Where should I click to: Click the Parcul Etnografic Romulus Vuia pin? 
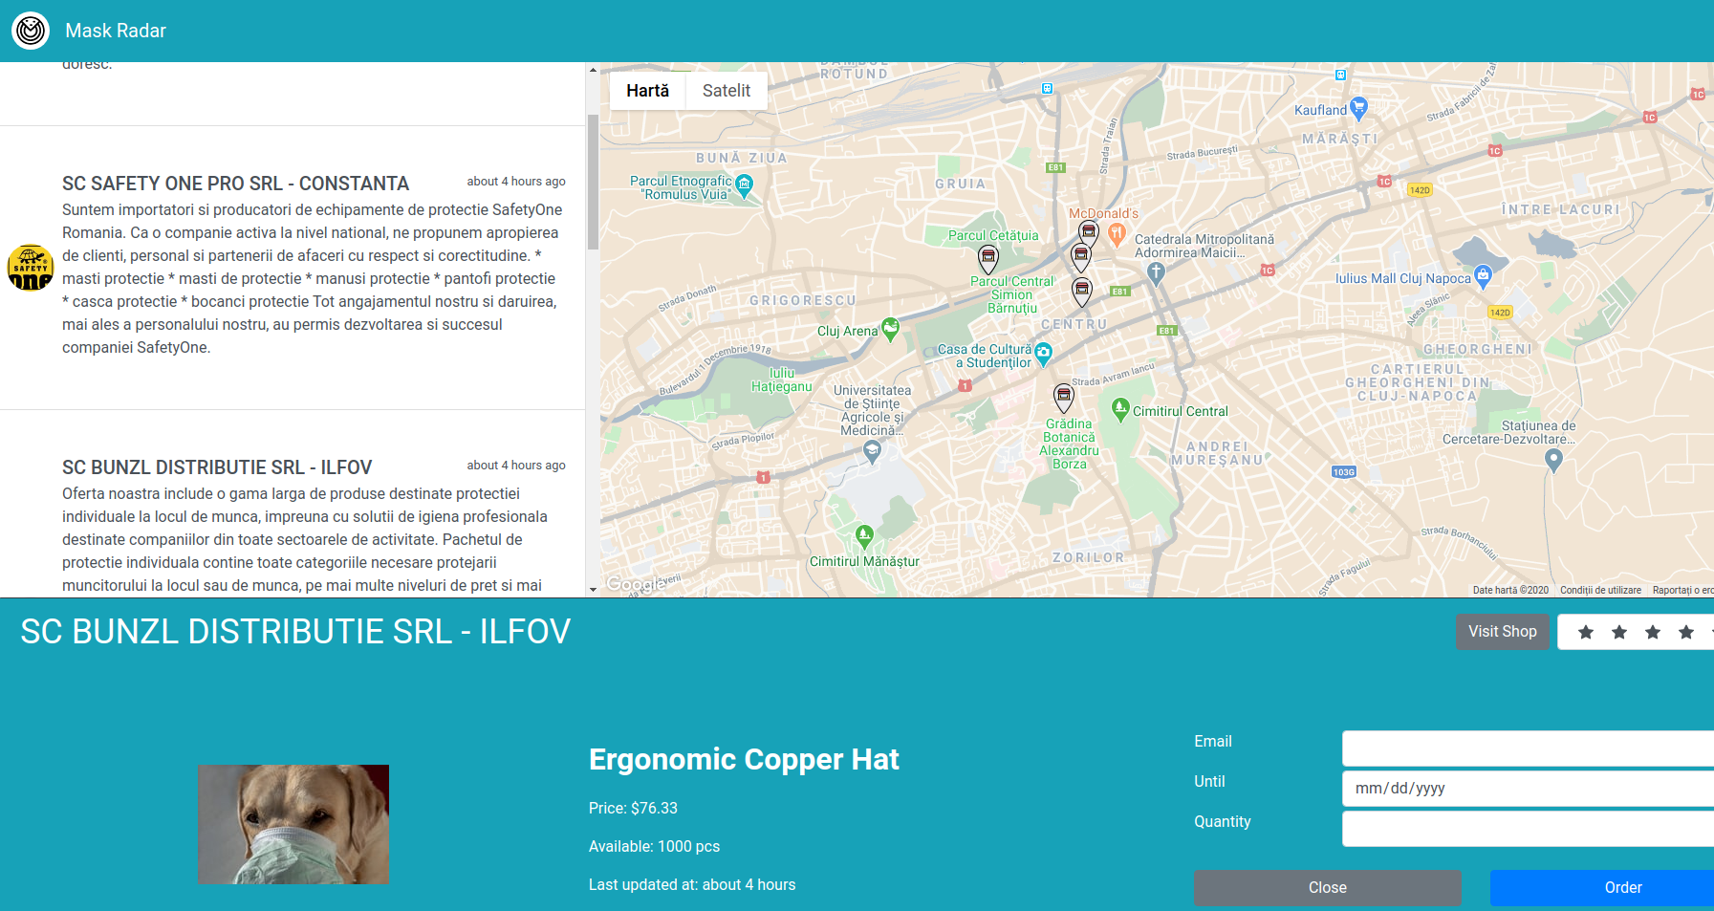[x=744, y=185]
